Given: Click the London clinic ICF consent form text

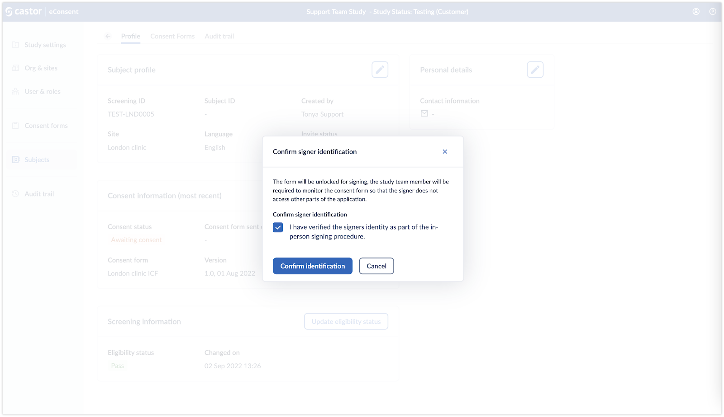Looking at the screenshot, I should point(133,274).
